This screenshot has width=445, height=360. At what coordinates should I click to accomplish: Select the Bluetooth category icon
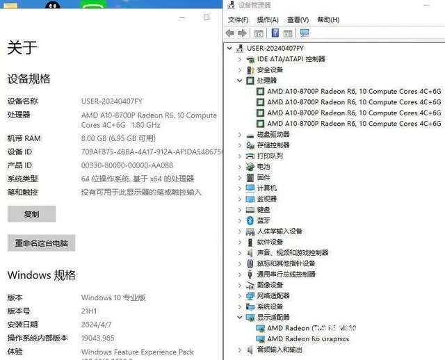[x=250, y=220]
